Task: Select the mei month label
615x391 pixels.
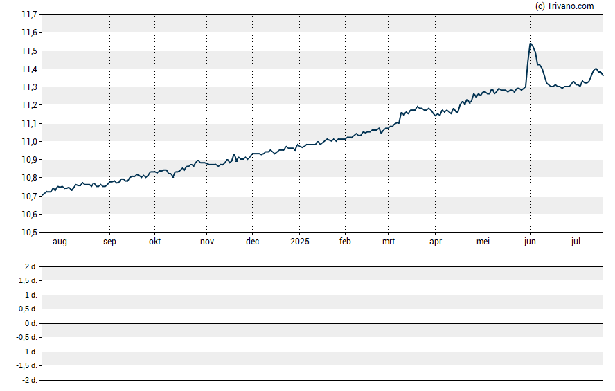Action: tap(483, 242)
